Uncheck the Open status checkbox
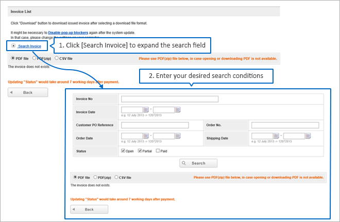 coord(123,151)
